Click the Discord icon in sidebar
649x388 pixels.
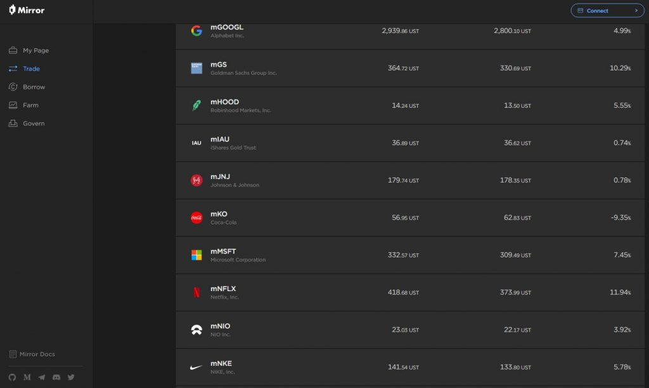click(56, 377)
